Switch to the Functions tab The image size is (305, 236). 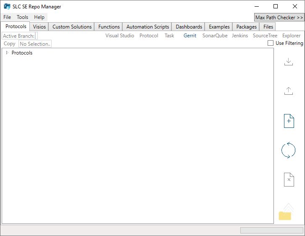point(109,26)
